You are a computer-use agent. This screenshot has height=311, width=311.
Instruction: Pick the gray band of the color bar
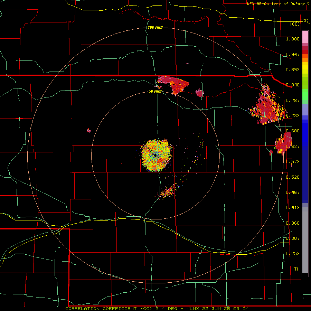[305, 240]
